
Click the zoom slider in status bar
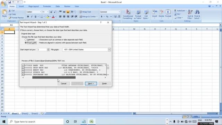click(x=210, y=117)
